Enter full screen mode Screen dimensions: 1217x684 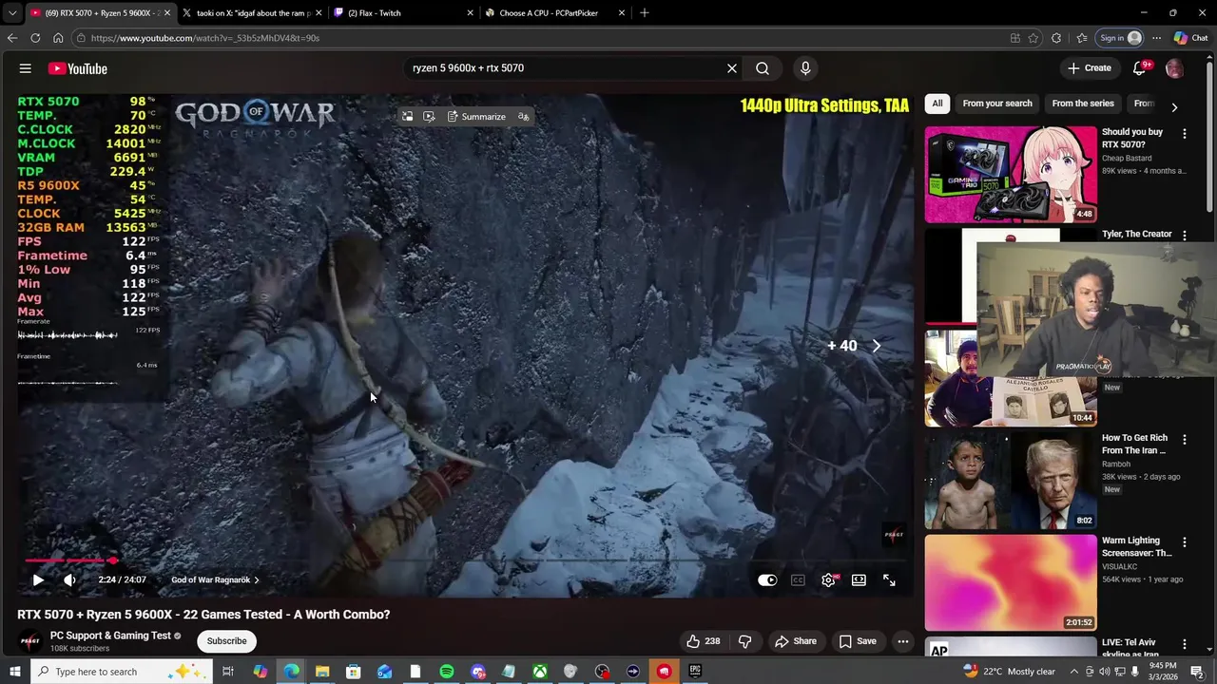coord(889,579)
